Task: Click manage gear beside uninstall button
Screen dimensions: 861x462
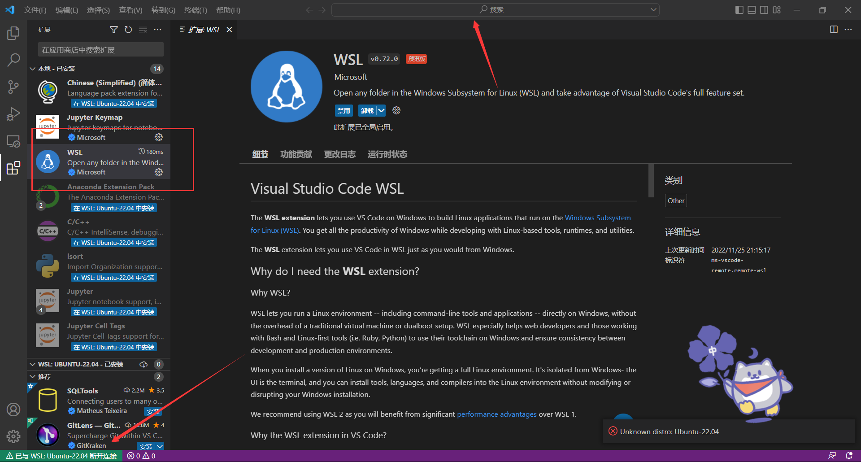Action: coord(396,110)
